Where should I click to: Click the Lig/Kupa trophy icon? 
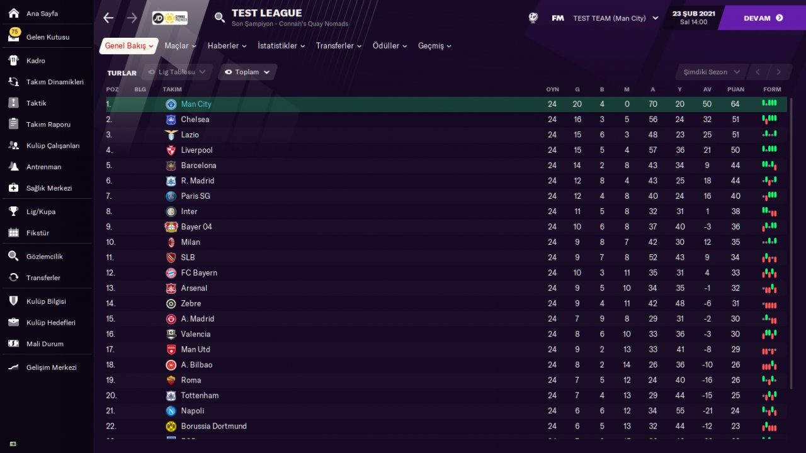(x=14, y=211)
